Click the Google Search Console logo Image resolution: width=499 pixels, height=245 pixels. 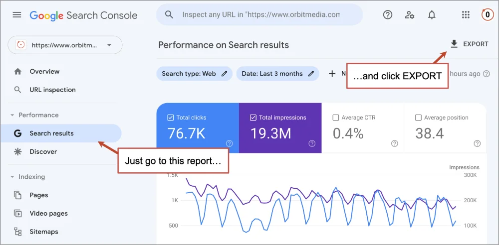83,15
